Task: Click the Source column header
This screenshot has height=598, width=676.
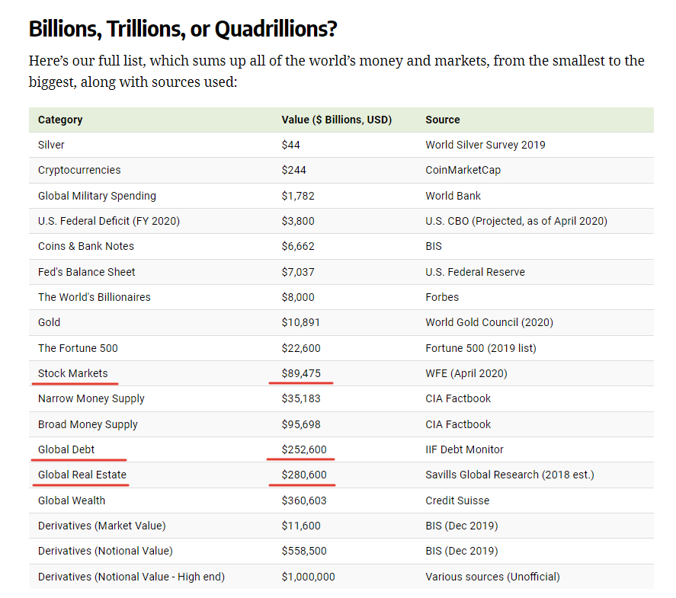Action: click(443, 120)
